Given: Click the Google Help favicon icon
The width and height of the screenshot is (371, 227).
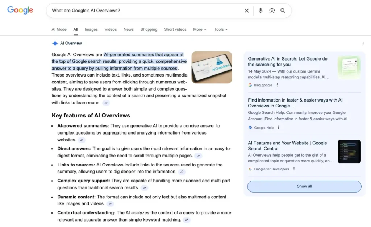Looking at the screenshot, I should (250, 128).
